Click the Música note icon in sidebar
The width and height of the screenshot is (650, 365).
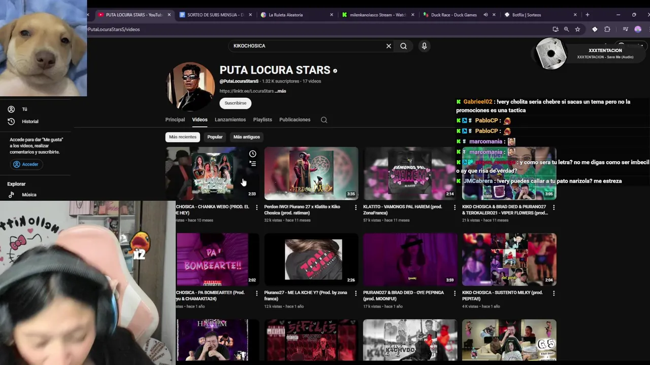11,195
